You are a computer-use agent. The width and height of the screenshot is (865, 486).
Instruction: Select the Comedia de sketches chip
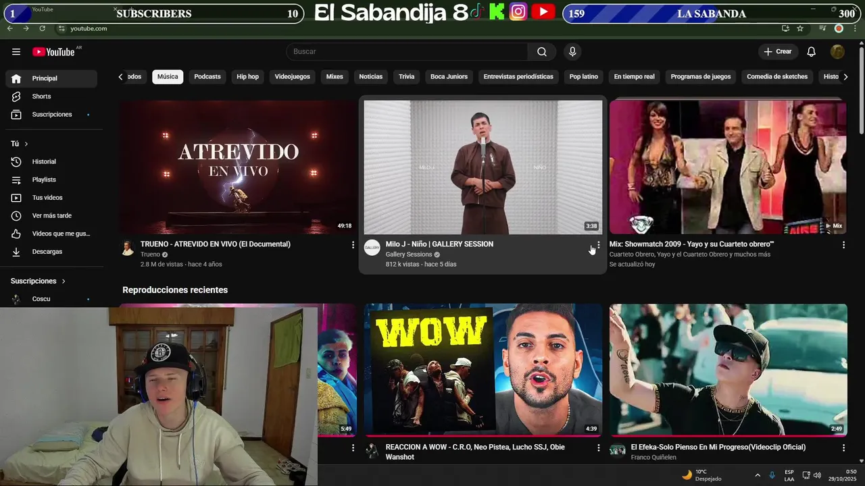[777, 77]
